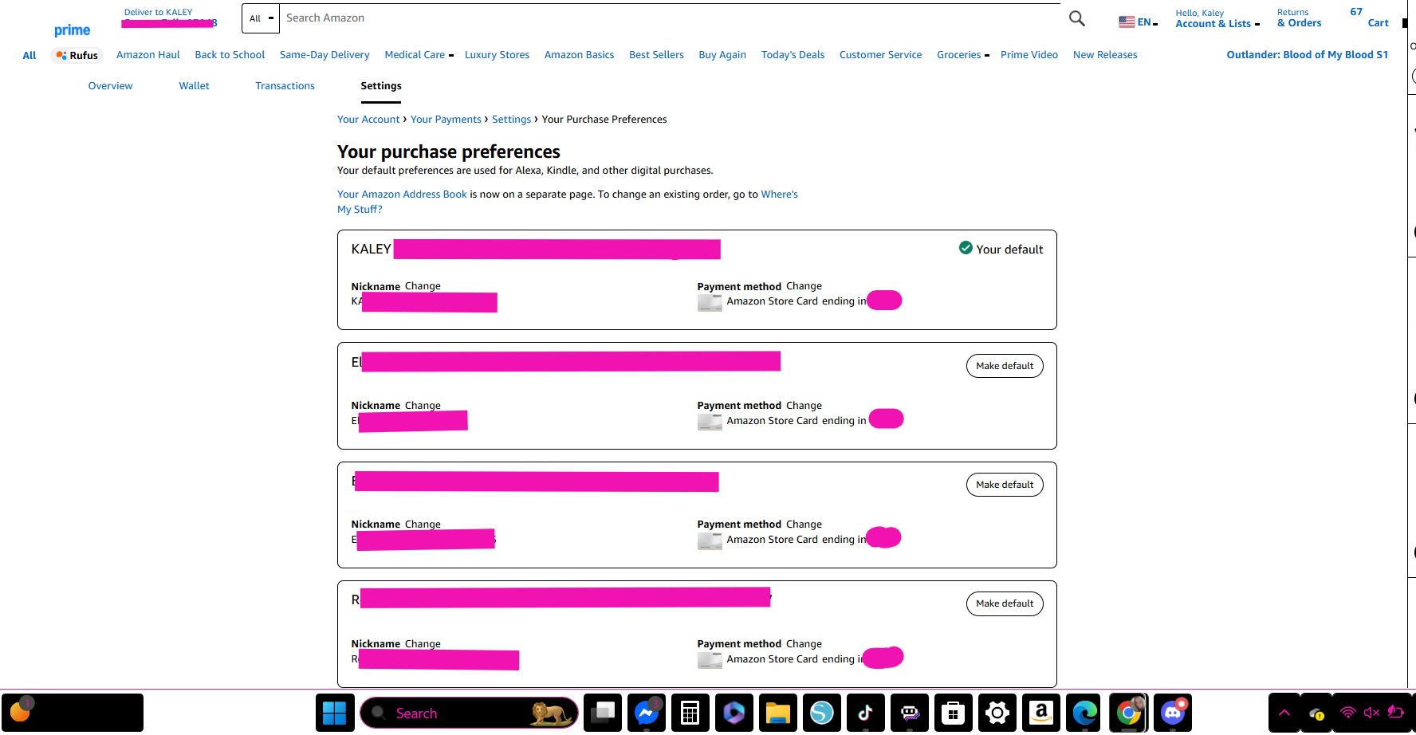
Task: Toggle the muted volume icon in system tray
Action: point(1371,713)
